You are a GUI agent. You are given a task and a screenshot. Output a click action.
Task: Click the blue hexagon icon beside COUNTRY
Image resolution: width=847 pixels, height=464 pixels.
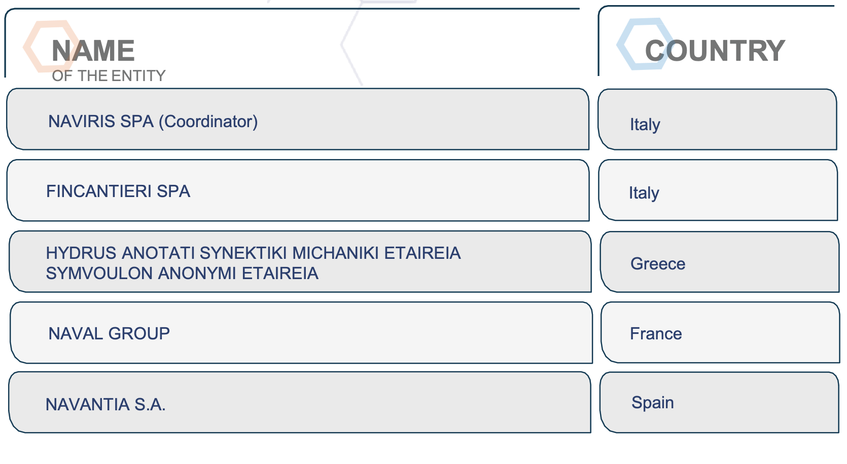(645, 44)
